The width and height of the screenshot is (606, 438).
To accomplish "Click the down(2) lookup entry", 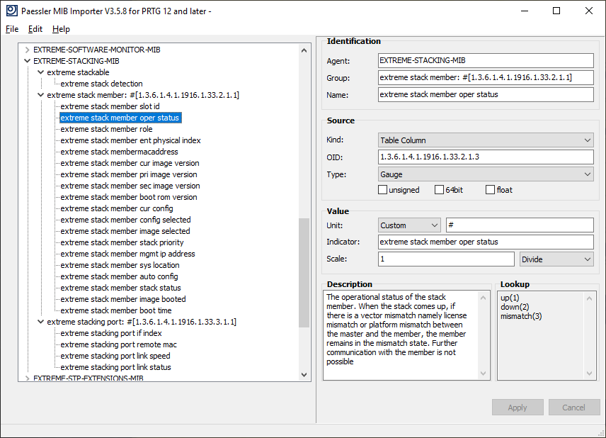I will point(515,307).
